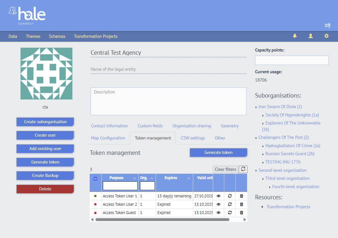
Task: Open the notifications bell icon
Action: 295,36
